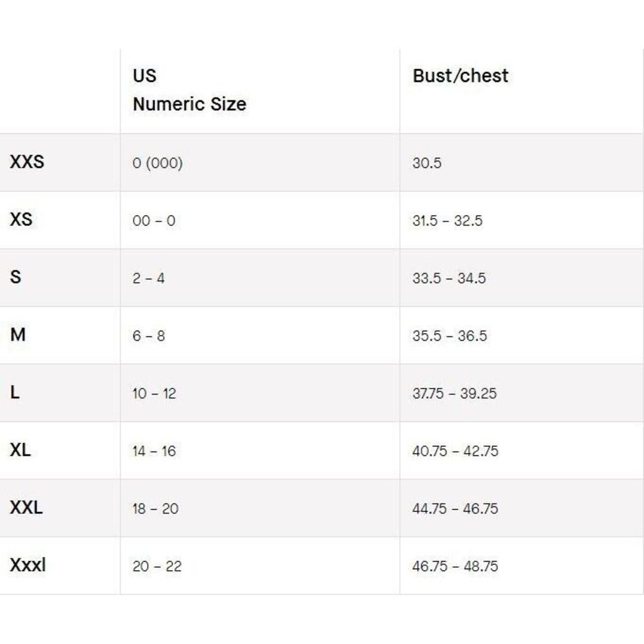This screenshot has width=644, height=644.
Task: Click the Xxxl size label
Action: [x=28, y=565]
